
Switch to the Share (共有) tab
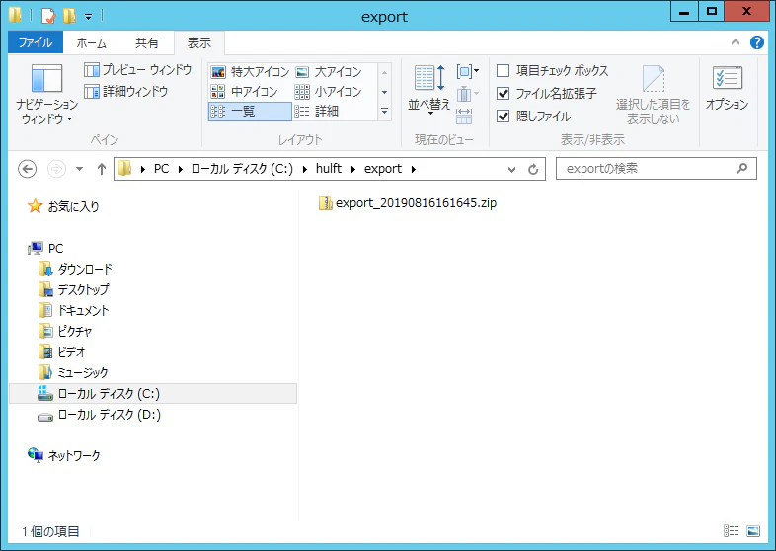(x=147, y=43)
